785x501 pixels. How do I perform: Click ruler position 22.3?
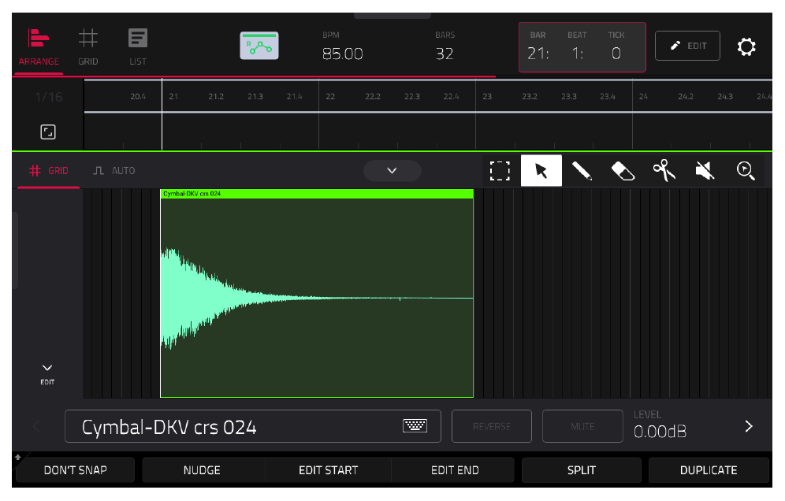(412, 96)
